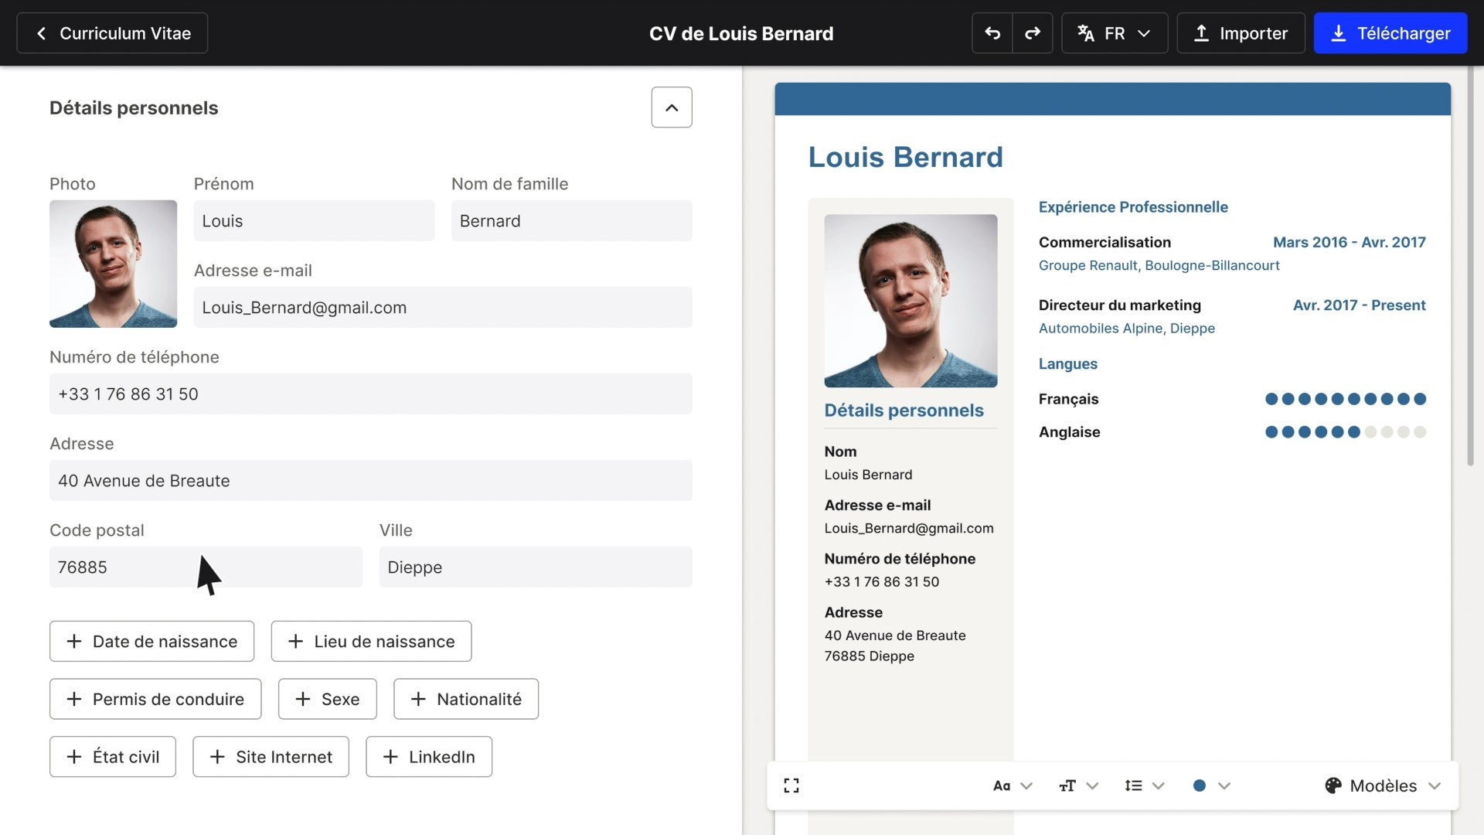The width and height of the screenshot is (1484, 835).
Task: Open the font family Aa selector
Action: click(1013, 786)
